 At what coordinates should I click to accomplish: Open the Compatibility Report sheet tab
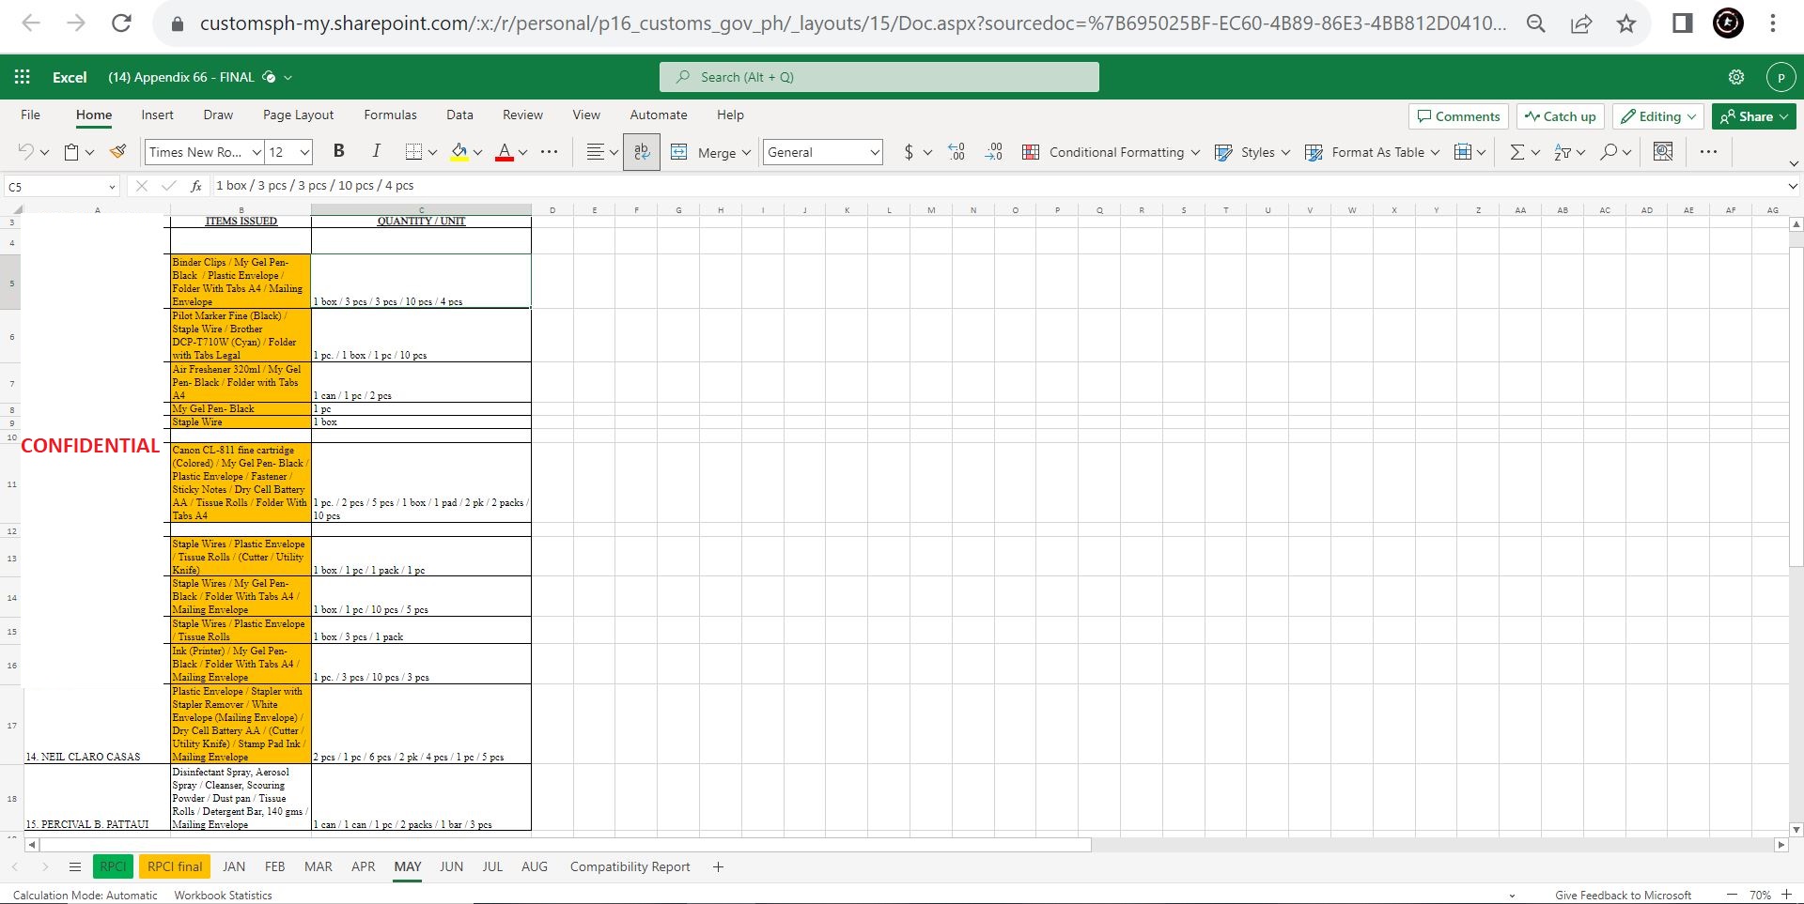(x=630, y=866)
